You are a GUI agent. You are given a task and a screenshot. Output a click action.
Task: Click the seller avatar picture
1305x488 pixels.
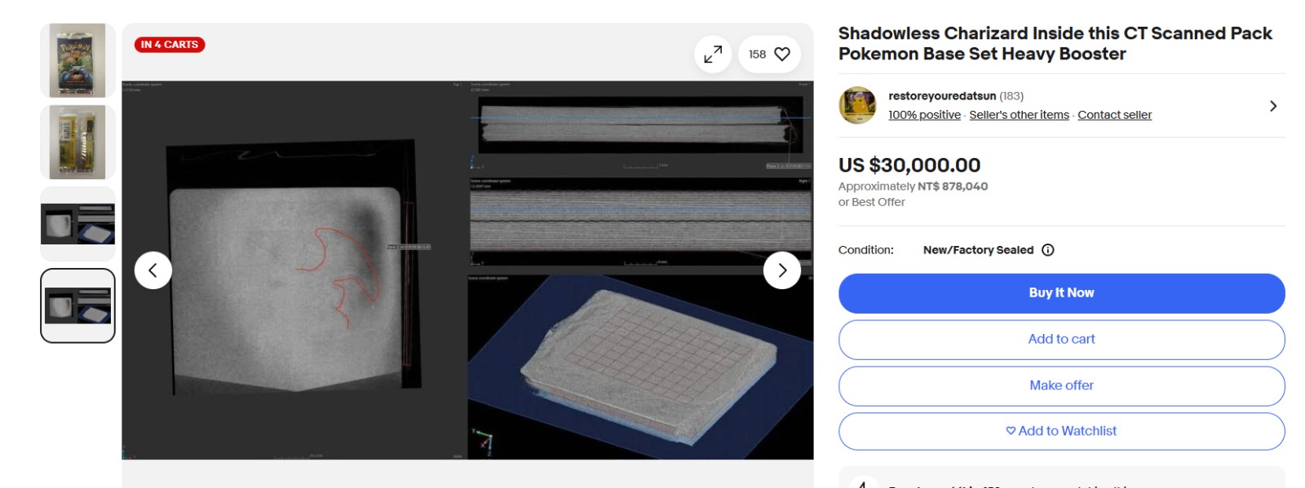pyautogui.click(x=858, y=106)
